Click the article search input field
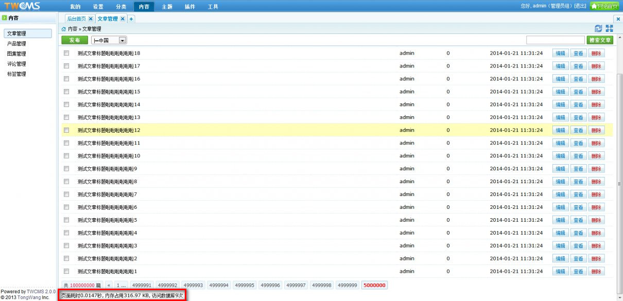623x301 pixels. (555, 40)
